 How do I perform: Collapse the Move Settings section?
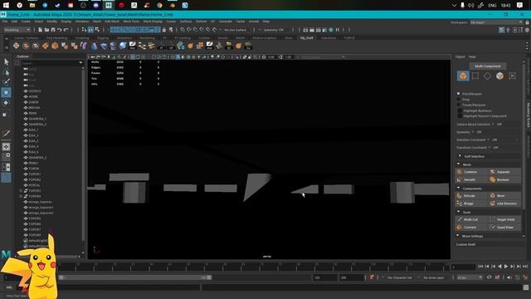point(459,236)
